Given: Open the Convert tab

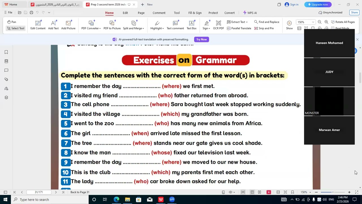Looking at the screenshot, I should 229,13.
